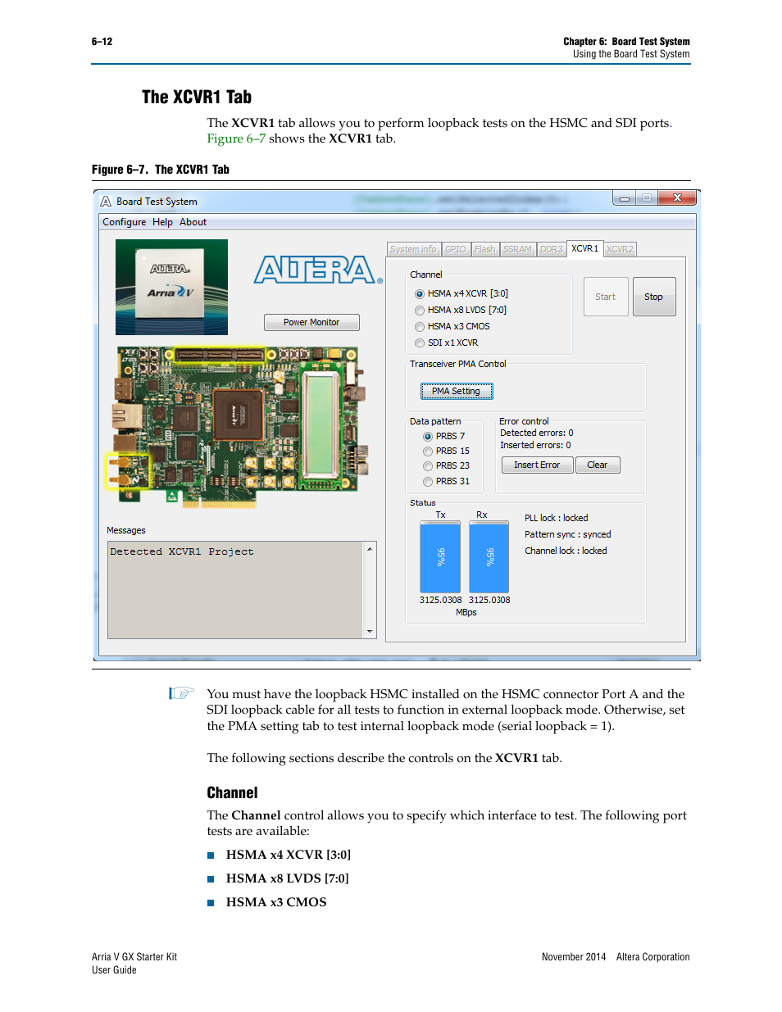Viewport: 782px width, 1012px height.
Task: Open the About menu
Action: pyautogui.click(x=193, y=222)
